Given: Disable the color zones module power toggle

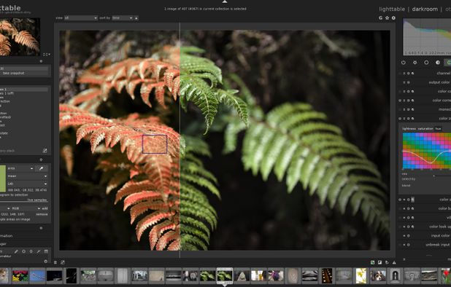Looking at the screenshot, I should 400,119.
